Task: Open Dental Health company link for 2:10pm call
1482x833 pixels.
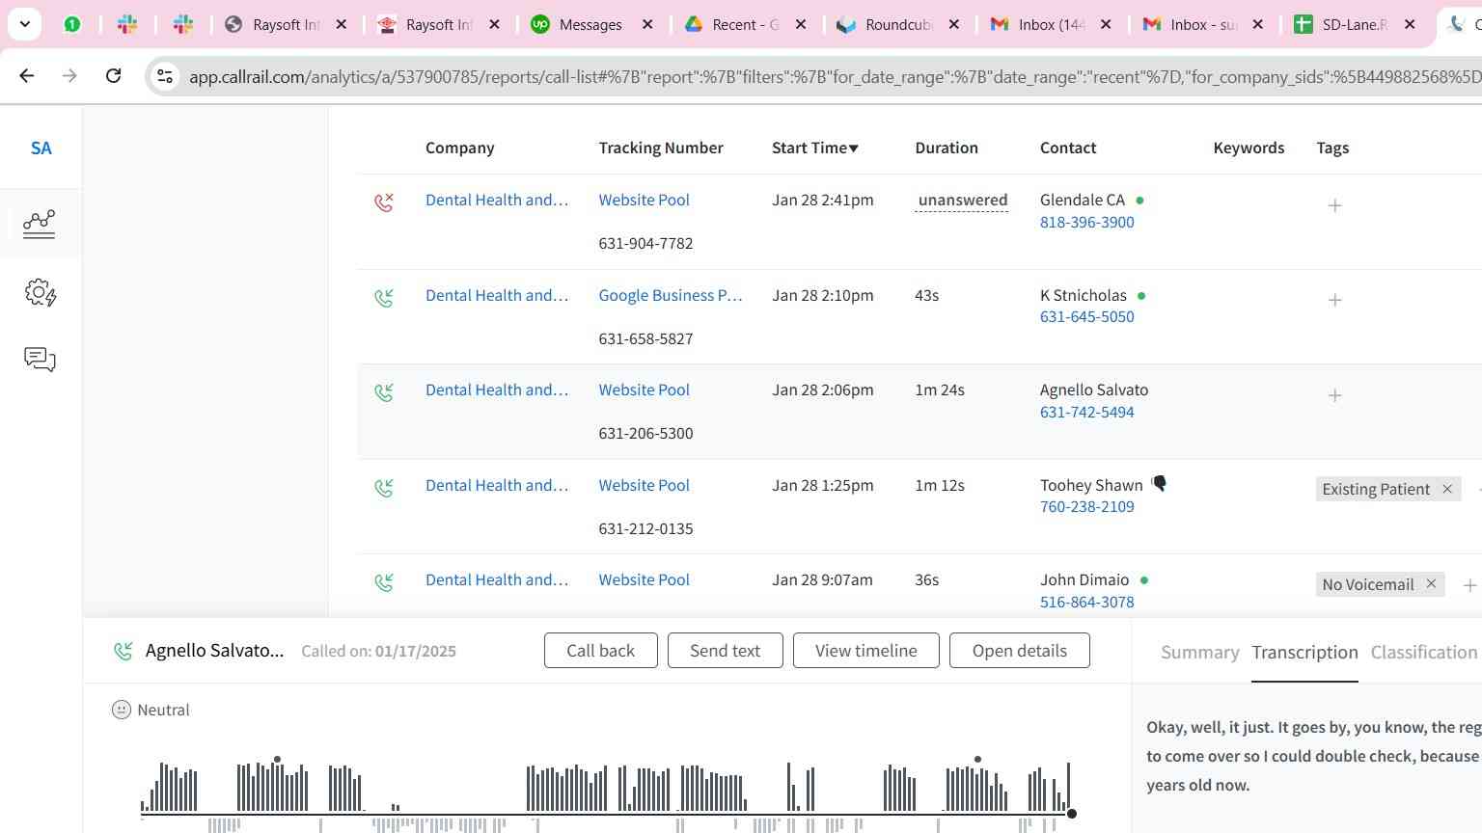Action: pos(497,295)
